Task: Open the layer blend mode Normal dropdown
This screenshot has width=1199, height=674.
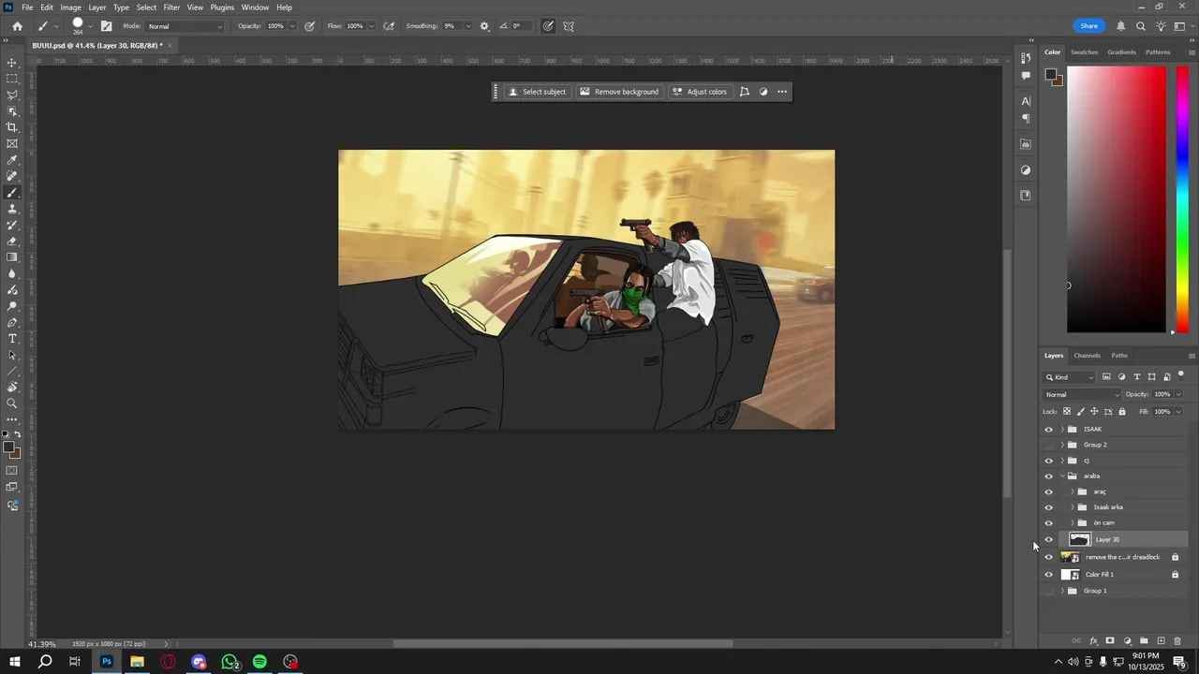Action: tap(1082, 394)
